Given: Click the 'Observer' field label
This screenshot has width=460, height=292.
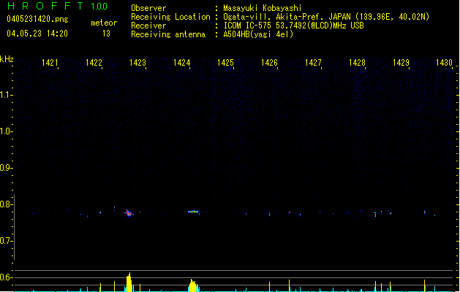Looking at the screenshot, I should coord(148,8).
